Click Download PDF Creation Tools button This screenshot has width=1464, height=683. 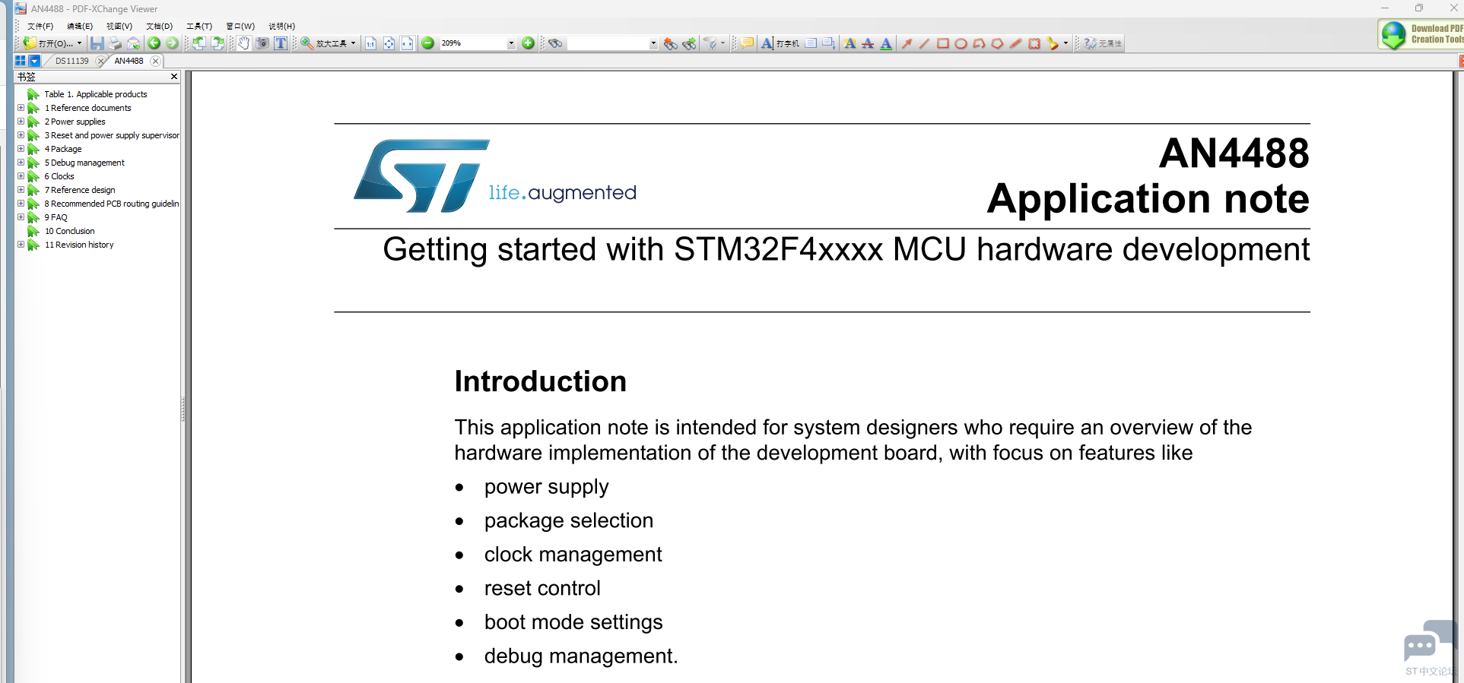pyautogui.click(x=1421, y=34)
